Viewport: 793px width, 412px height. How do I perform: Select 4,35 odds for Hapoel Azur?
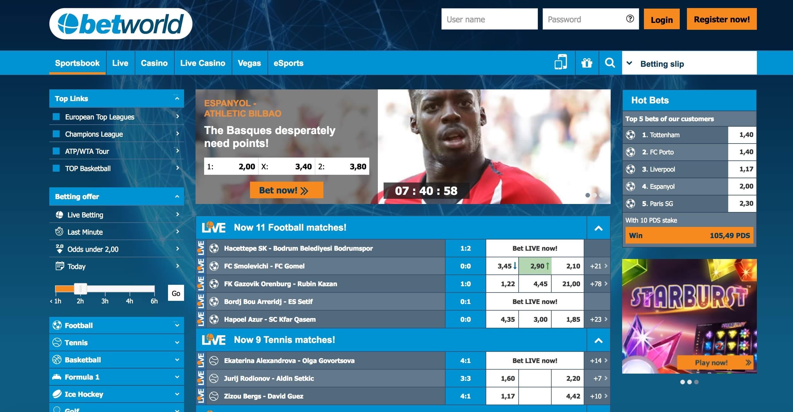[502, 319]
